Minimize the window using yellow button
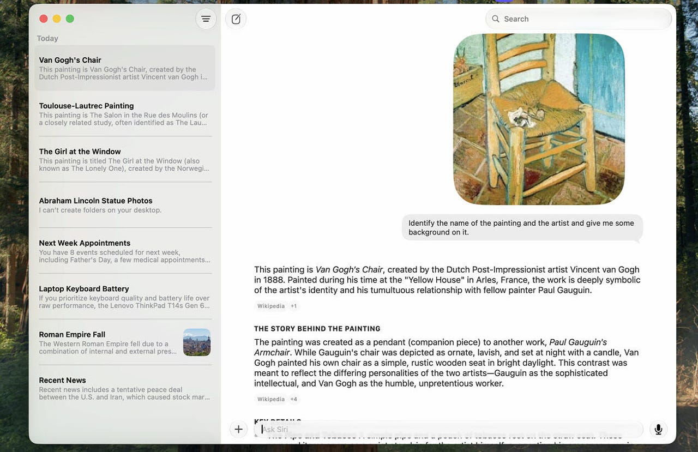 click(57, 19)
